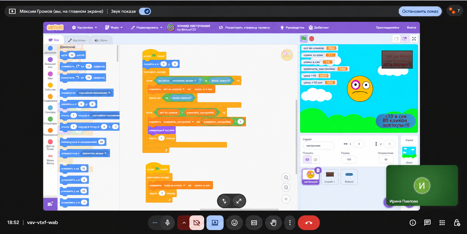Open клик за клики variable dropdown in script
The width and height of the screenshot is (467, 234).
pos(174,185)
